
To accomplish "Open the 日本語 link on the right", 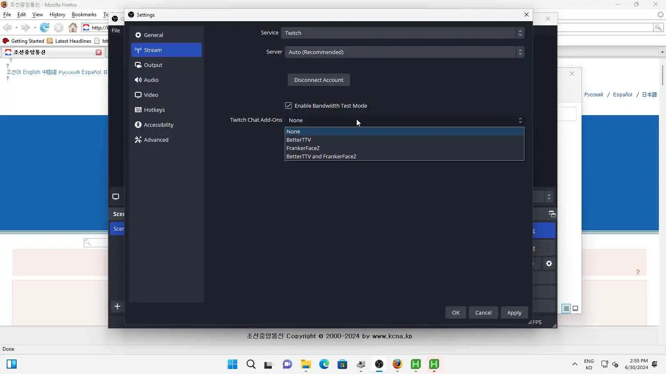I will 649,94.
